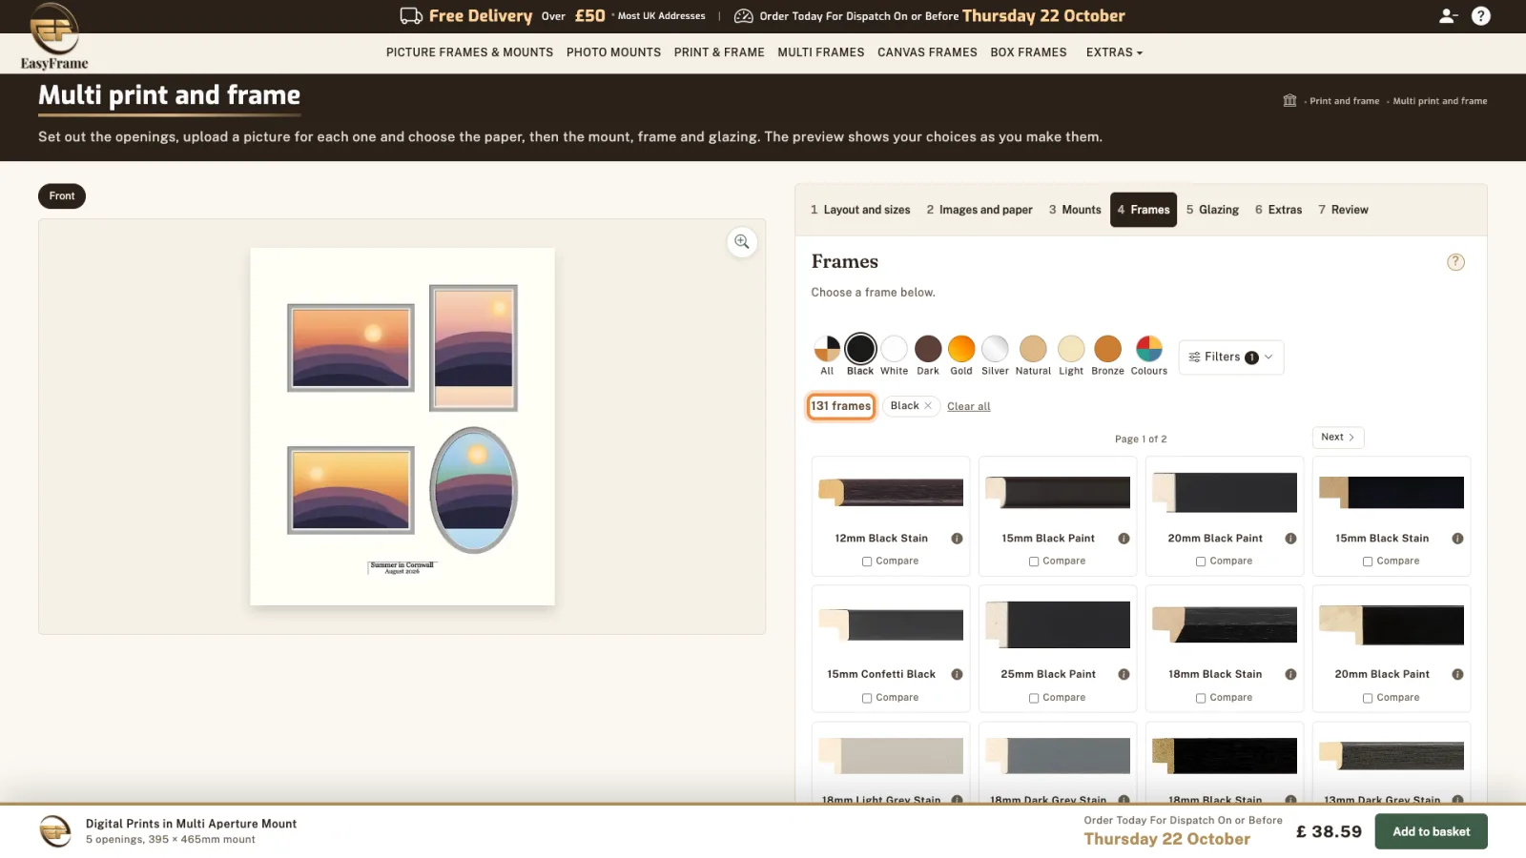Viewport: 1526px width, 858px height.
Task: Open step 5 Glazing tab
Action: pos(1212,210)
